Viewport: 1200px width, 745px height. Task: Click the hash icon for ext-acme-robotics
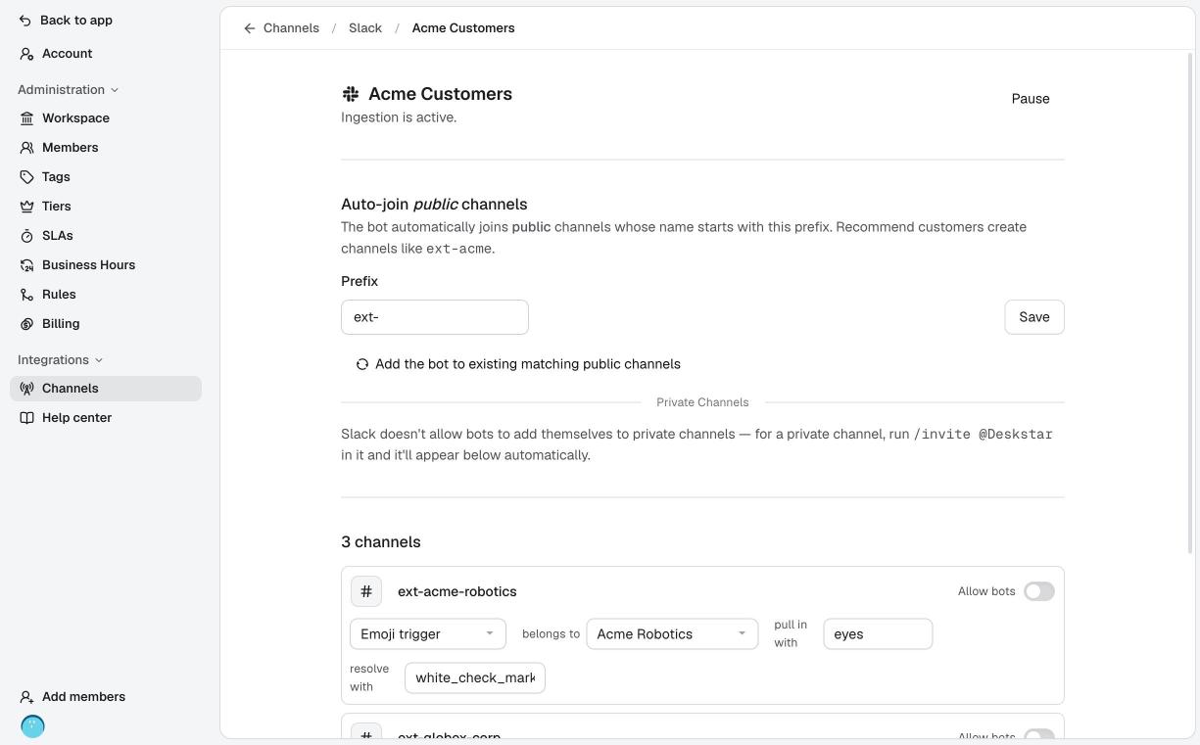coord(366,591)
